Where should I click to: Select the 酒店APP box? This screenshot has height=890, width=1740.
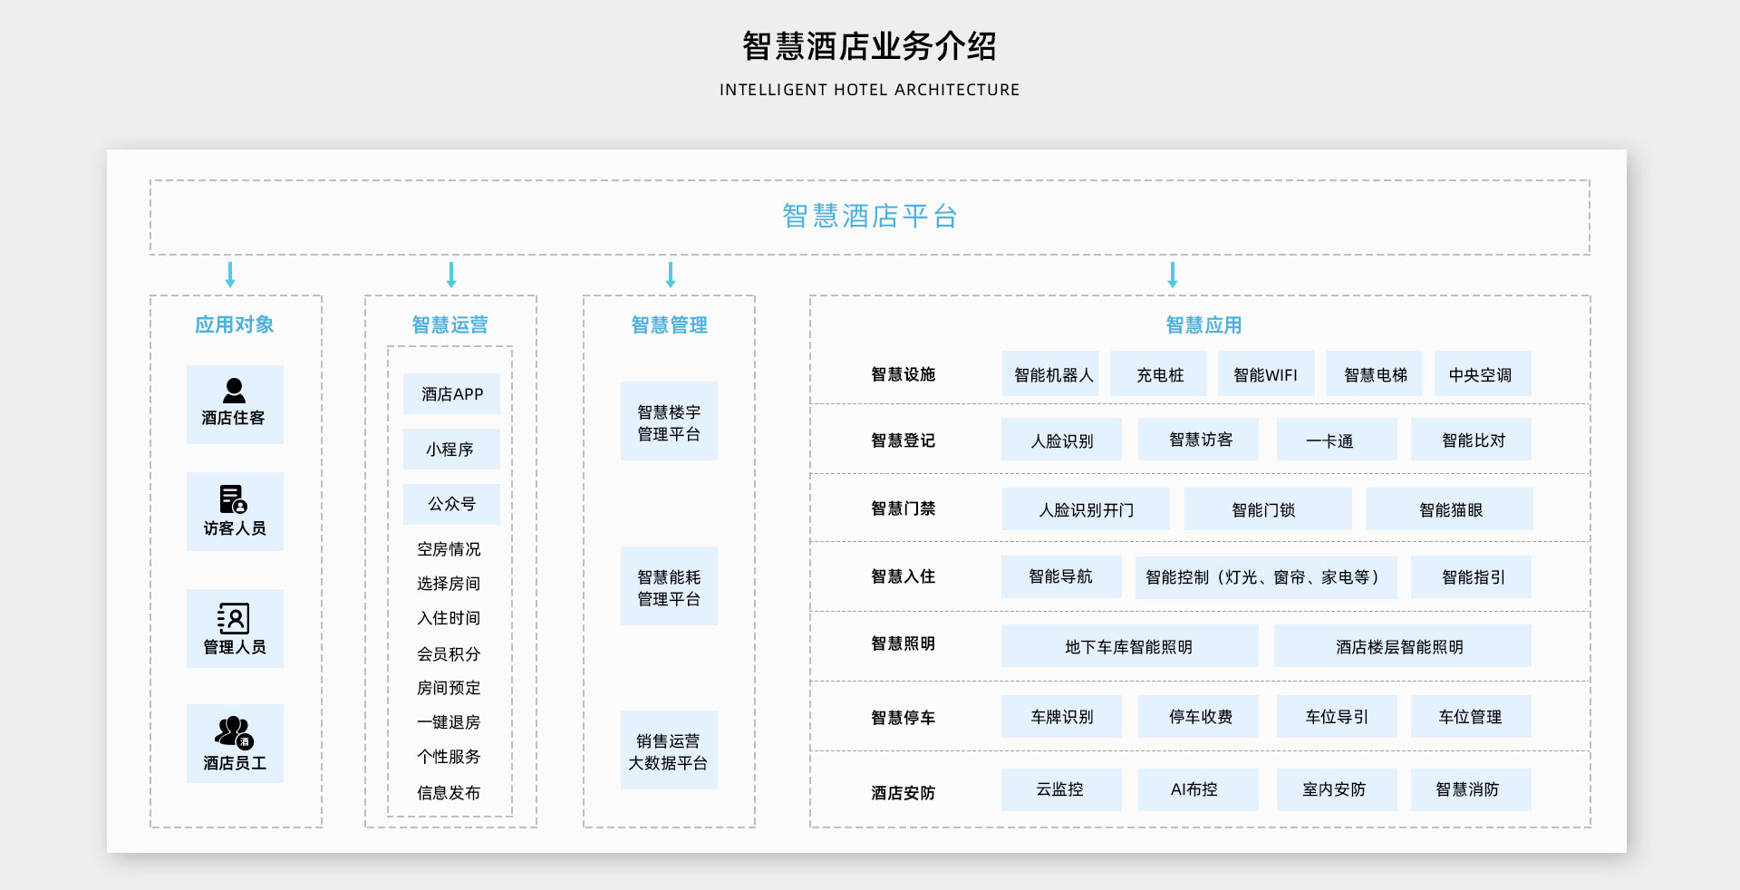click(451, 394)
